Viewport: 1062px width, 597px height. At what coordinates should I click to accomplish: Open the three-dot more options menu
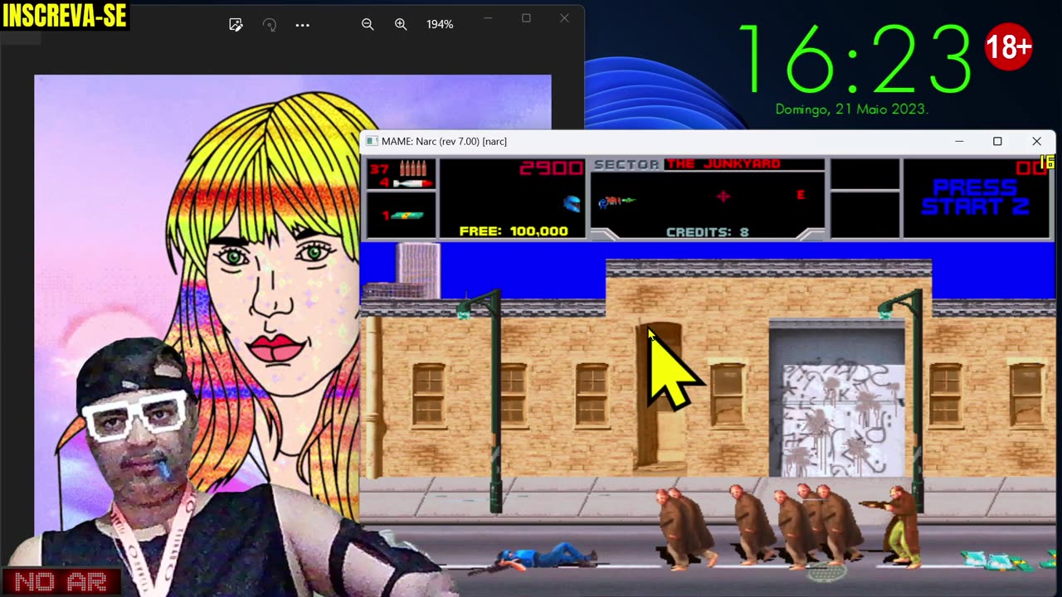pyautogui.click(x=302, y=25)
